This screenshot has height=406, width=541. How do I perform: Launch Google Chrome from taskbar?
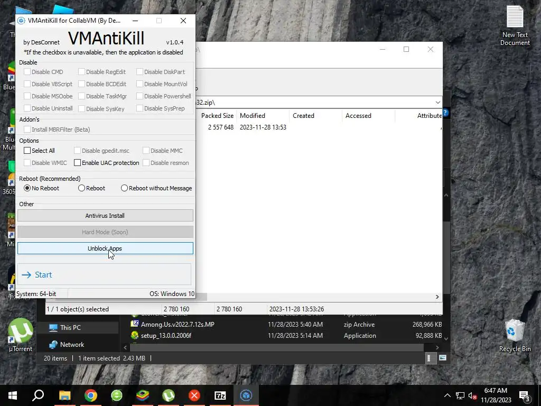(x=90, y=395)
